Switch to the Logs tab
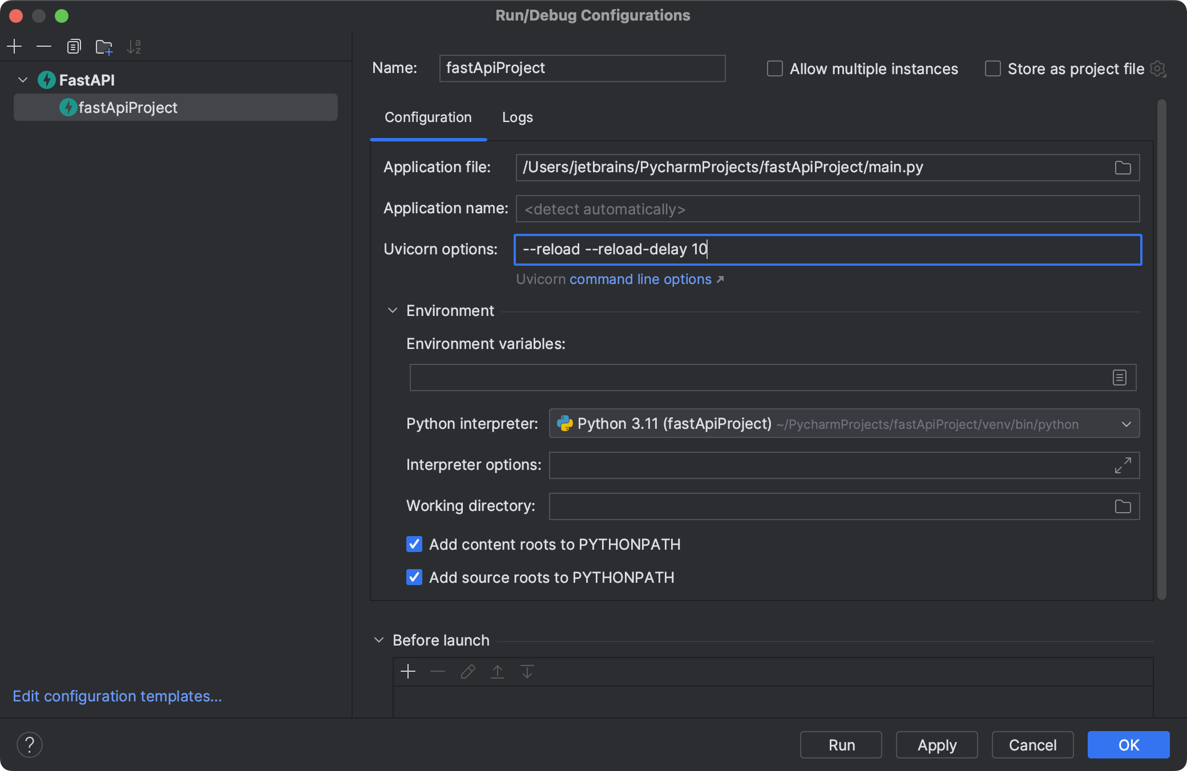 coord(517,117)
